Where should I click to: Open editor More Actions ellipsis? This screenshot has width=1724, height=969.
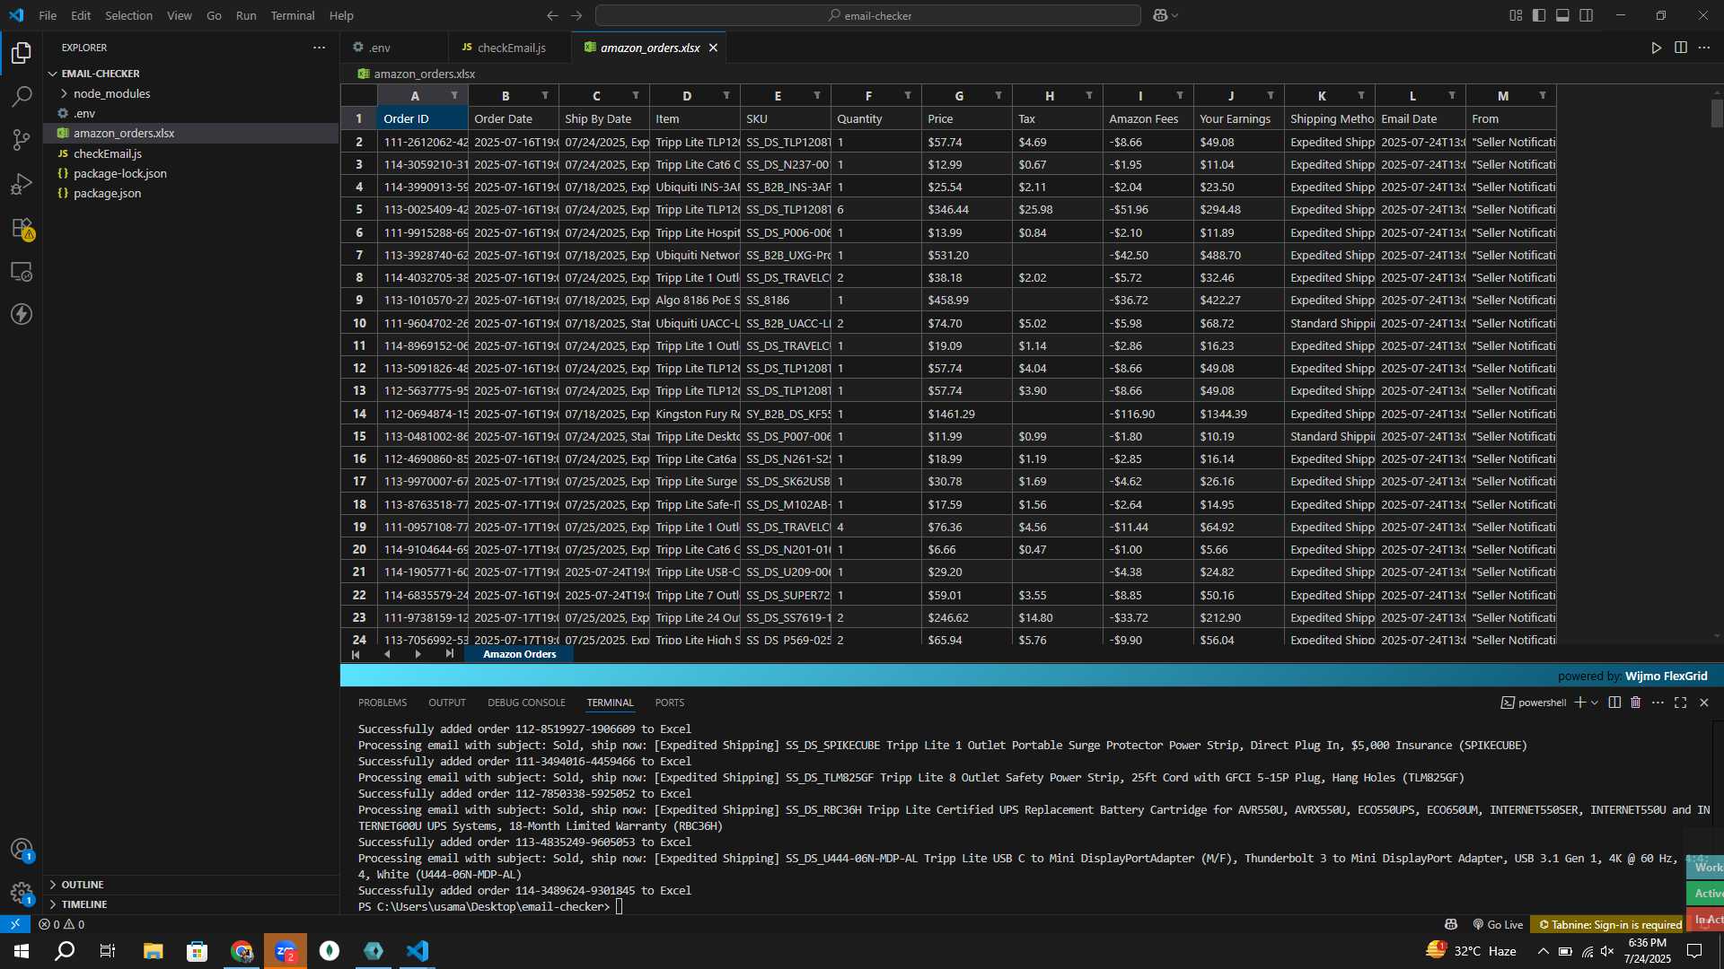pyautogui.click(x=1704, y=48)
